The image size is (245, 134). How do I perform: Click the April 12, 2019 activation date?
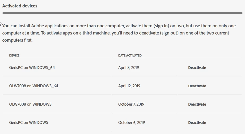(129, 86)
